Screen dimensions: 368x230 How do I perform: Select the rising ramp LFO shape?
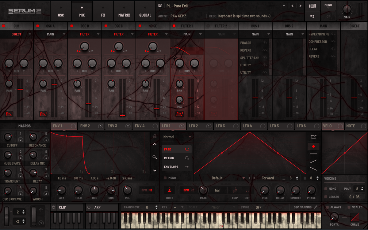click(x=313, y=161)
